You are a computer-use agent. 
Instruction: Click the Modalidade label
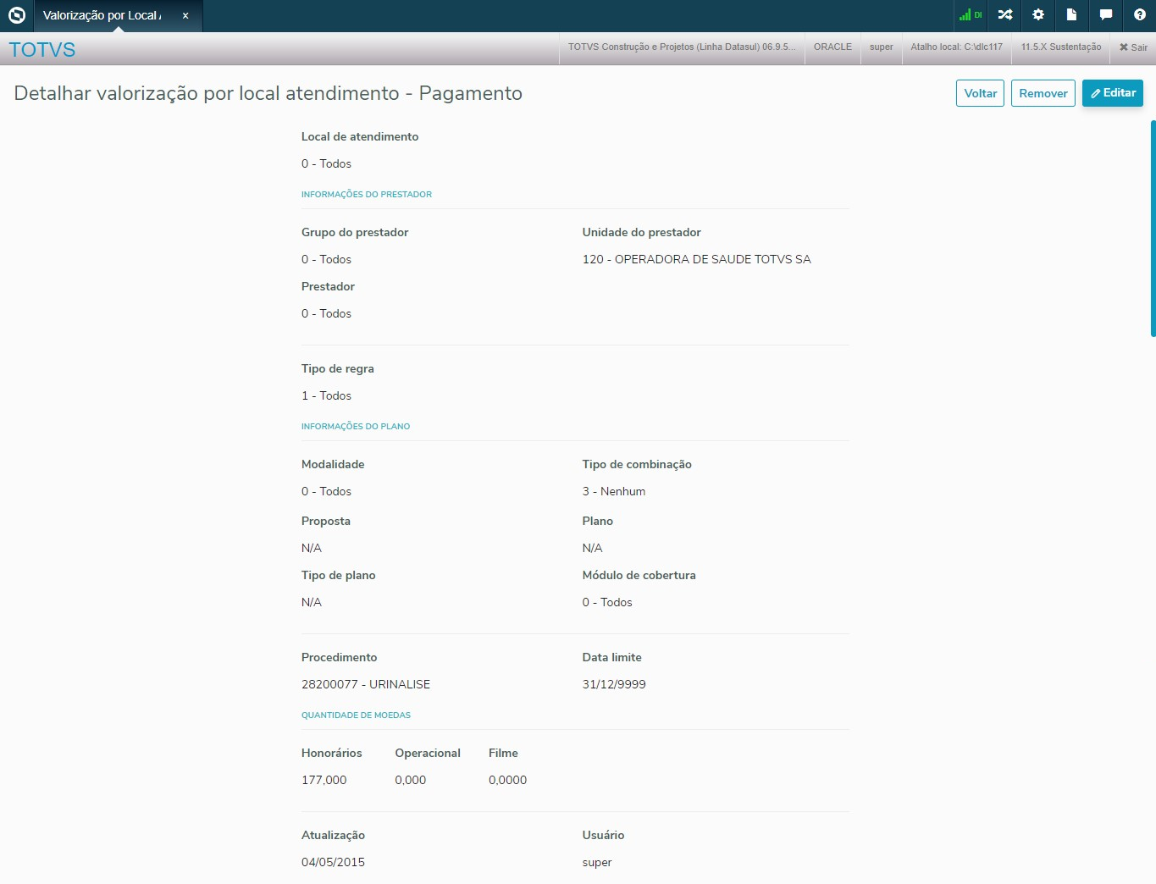(333, 464)
